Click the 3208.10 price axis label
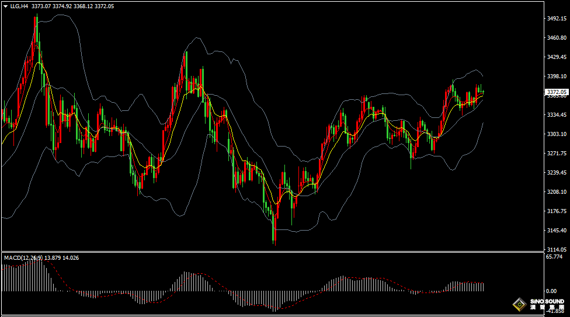570x317 pixels. (556, 192)
